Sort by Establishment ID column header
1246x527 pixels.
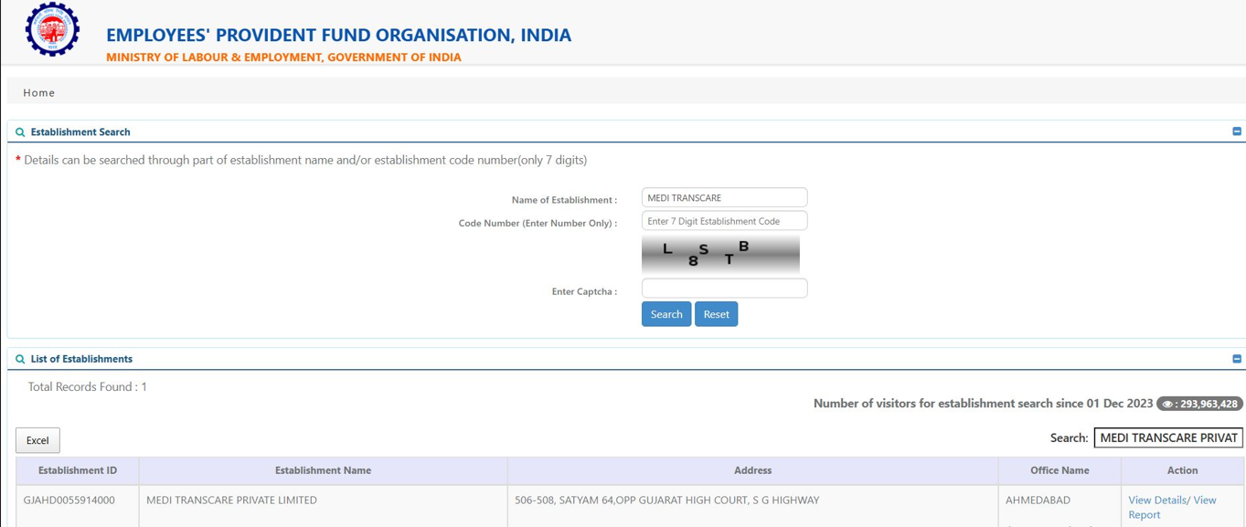pyautogui.click(x=78, y=470)
